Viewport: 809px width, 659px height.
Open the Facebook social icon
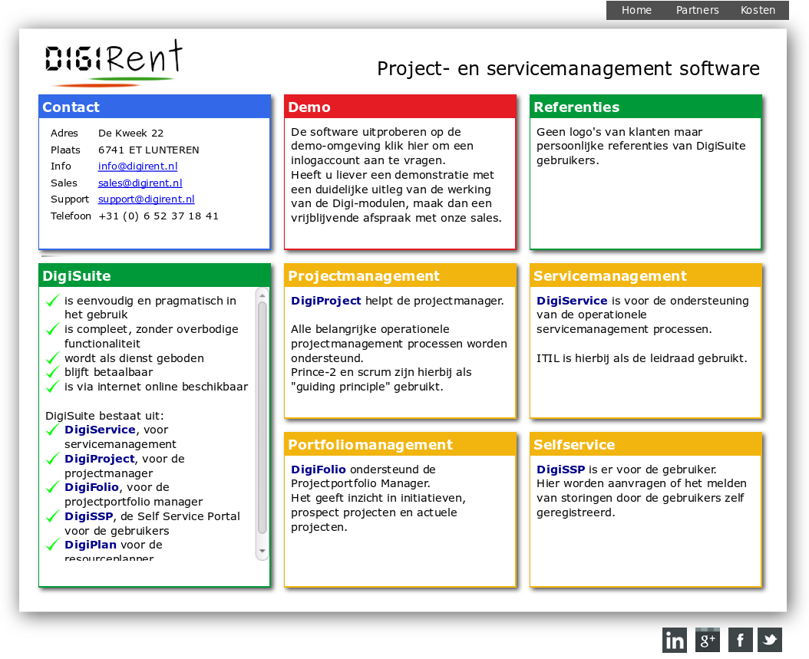[x=741, y=640]
